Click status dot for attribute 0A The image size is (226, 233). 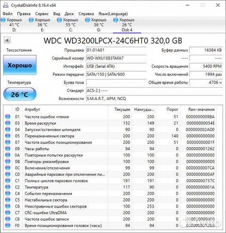(8, 155)
